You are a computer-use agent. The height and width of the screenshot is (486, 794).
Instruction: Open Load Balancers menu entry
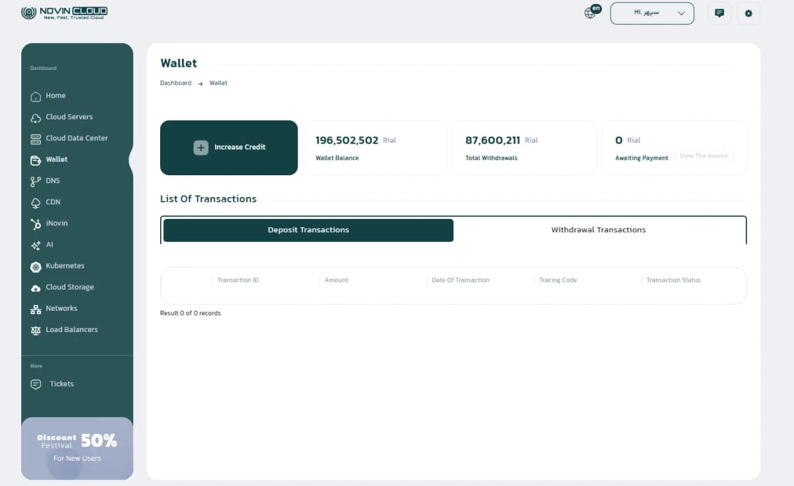tap(71, 329)
